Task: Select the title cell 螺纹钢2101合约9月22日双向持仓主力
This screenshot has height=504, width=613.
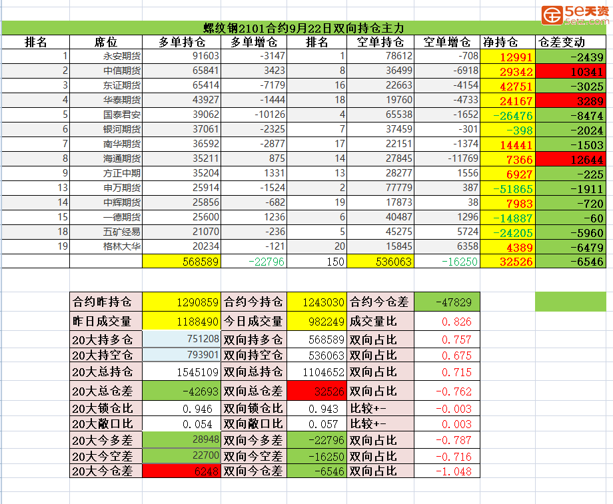Action: click(304, 28)
